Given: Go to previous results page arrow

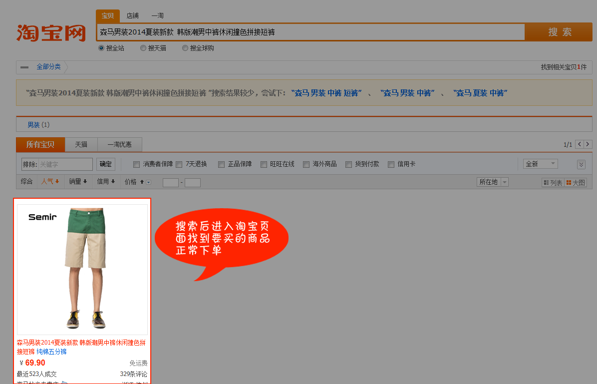Looking at the screenshot, I should 580,144.
